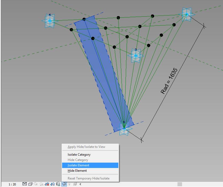Open the 1:20 view scale dropdown

coord(12,184)
